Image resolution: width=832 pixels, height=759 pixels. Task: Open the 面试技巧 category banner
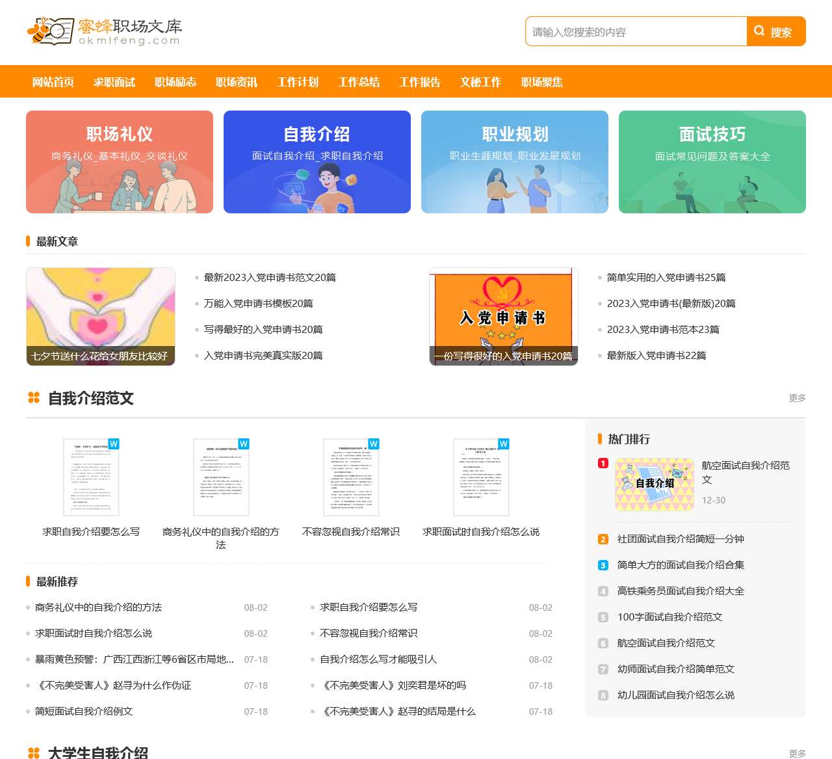(x=712, y=162)
